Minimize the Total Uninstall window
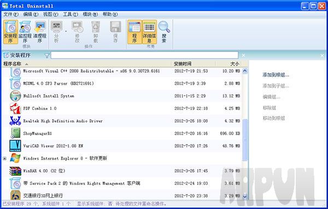Image resolution: width=328 pixels, height=209 pixels. [305, 6]
